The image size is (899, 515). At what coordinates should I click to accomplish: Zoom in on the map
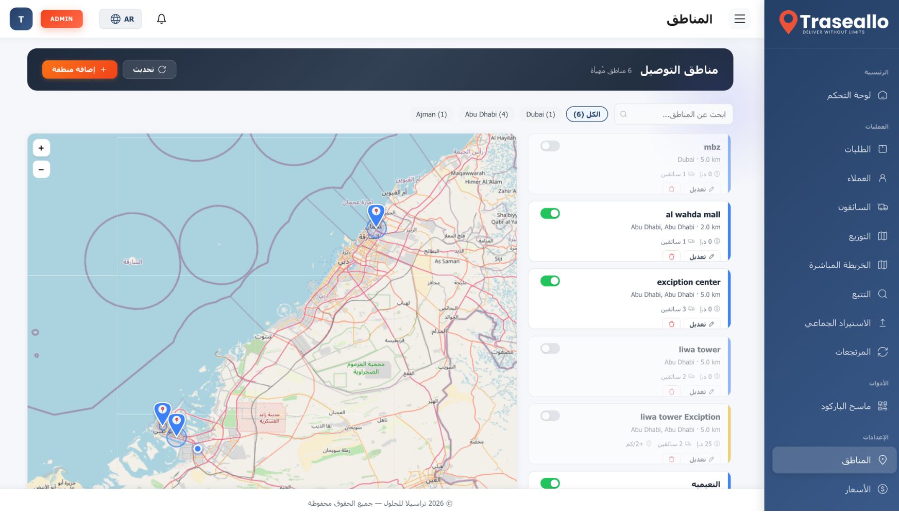coord(41,148)
